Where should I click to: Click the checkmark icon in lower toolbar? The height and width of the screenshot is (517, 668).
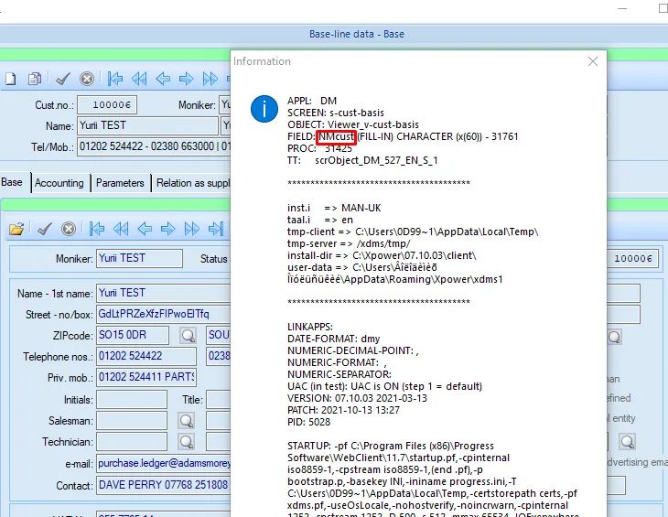point(44,229)
